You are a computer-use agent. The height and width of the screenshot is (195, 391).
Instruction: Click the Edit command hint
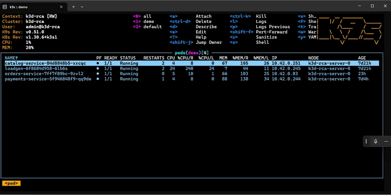201,32
